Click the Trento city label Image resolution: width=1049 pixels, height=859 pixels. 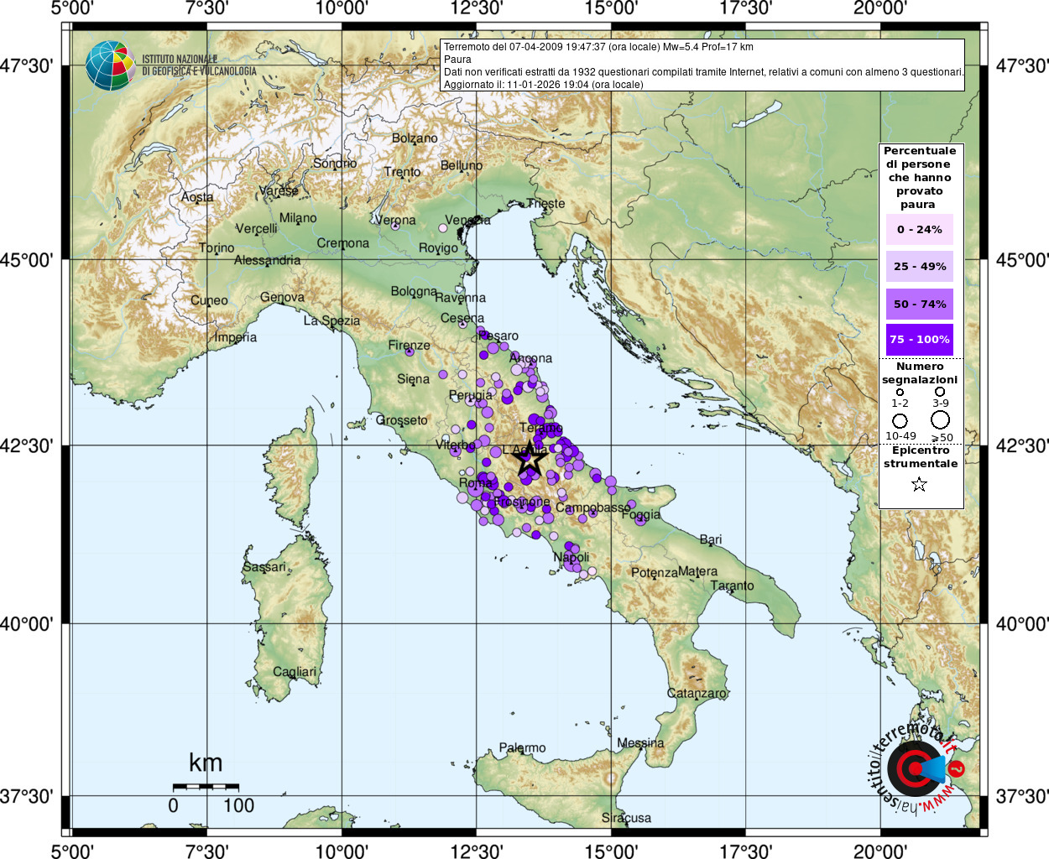coord(402,172)
